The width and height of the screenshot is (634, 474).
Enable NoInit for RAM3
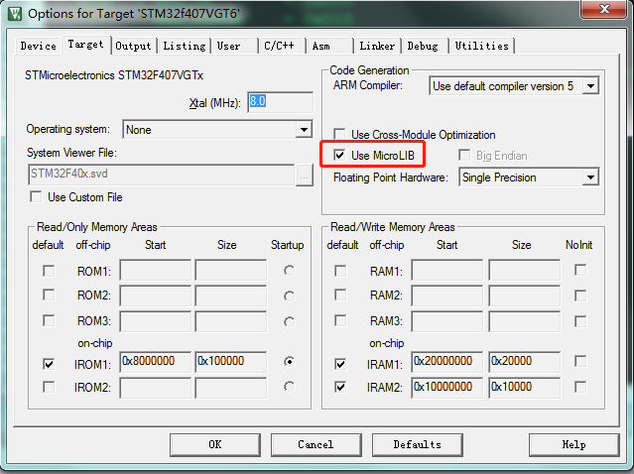tap(580, 321)
